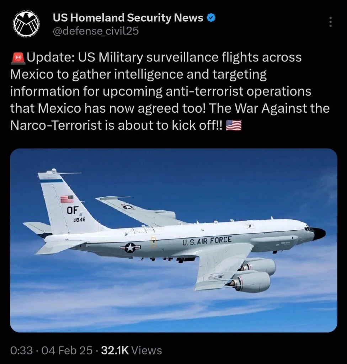Click the American flag emoji ending the tweet
347x364 pixels.
(x=234, y=125)
